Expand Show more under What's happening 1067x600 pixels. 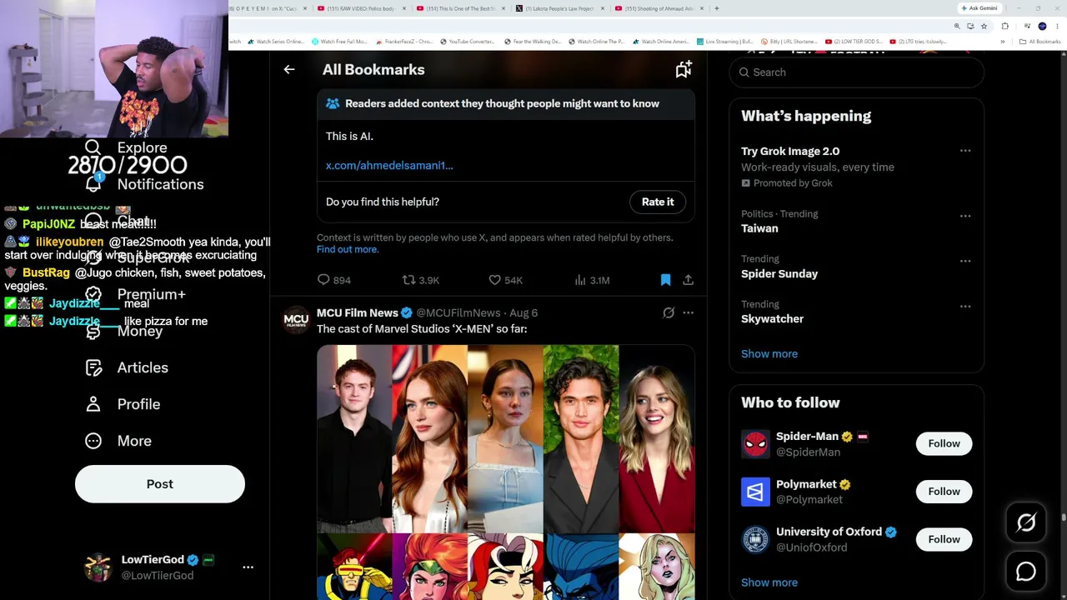pyautogui.click(x=769, y=353)
